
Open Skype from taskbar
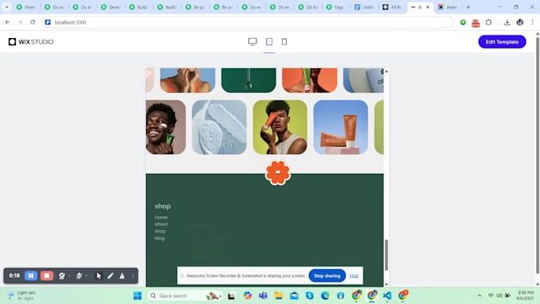tap(310, 296)
